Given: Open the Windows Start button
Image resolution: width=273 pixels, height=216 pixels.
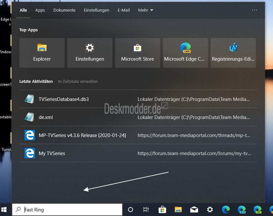Looking at the screenshot, I should tap(4, 210).
